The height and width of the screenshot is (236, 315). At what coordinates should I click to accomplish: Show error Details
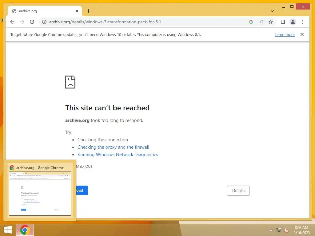coord(238,191)
